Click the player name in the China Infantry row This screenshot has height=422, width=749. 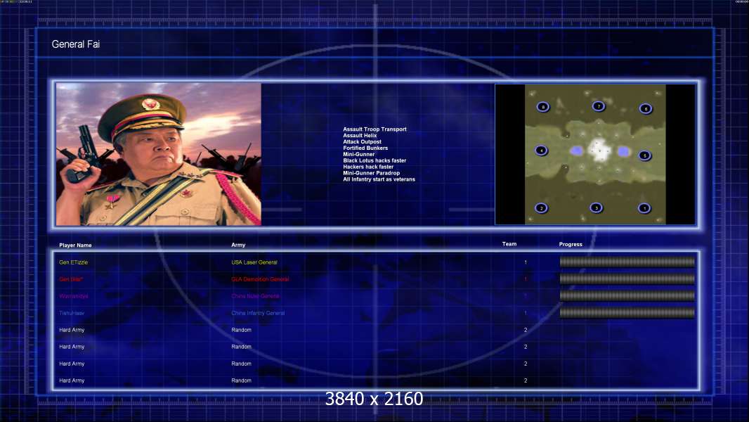pyautogui.click(x=72, y=313)
